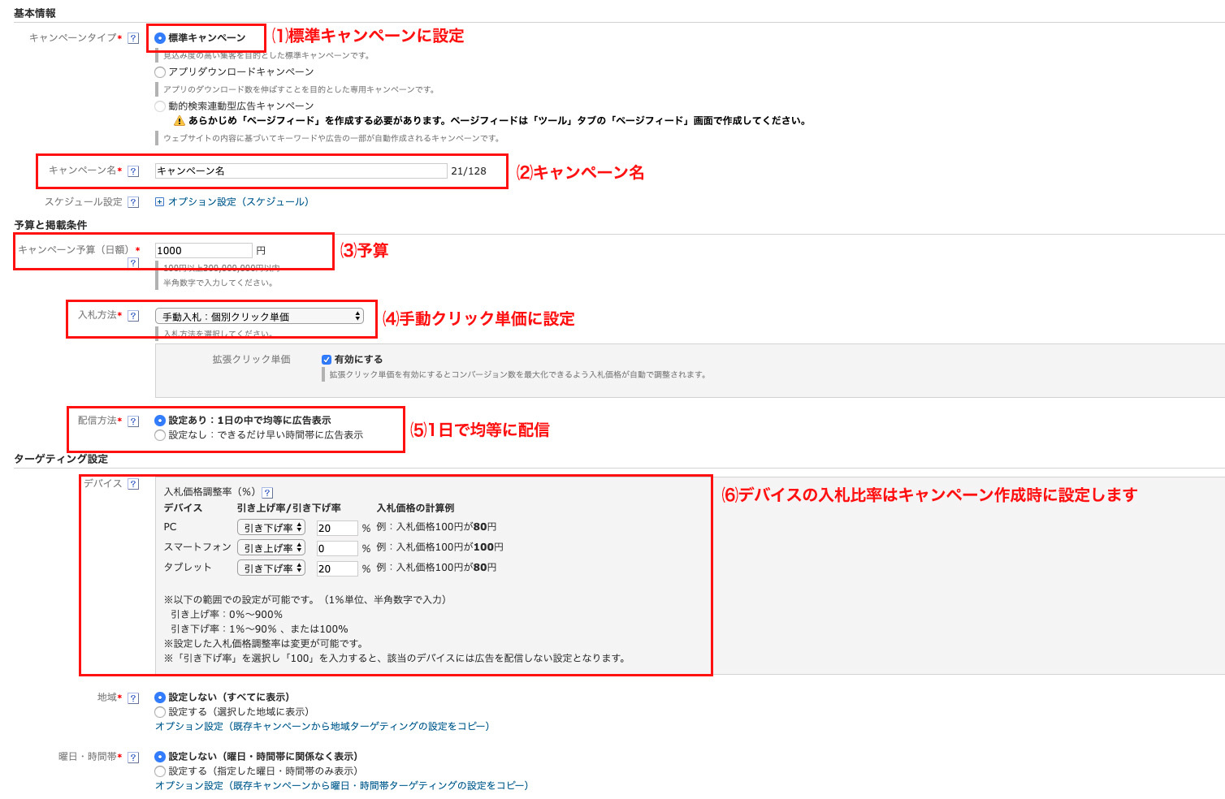Click help icon next to 入札方法
The height and width of the screenshot is (799, 1225).
pos(133,316)
